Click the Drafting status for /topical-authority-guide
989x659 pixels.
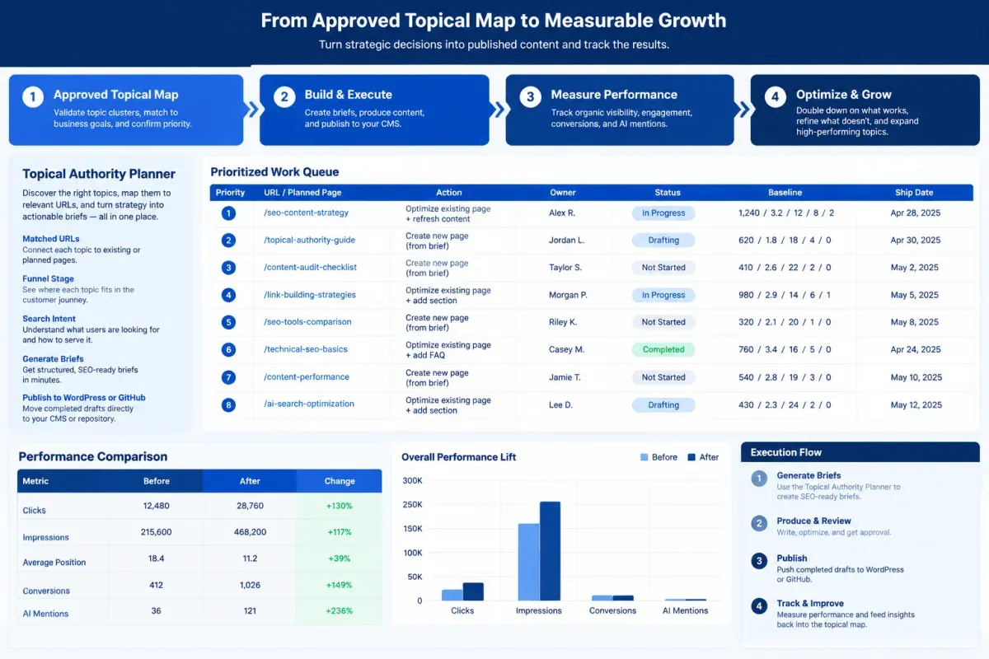click(x=663, y=241)
